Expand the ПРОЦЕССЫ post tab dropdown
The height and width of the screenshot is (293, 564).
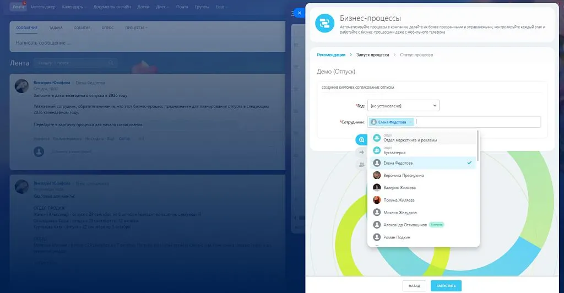136,28
